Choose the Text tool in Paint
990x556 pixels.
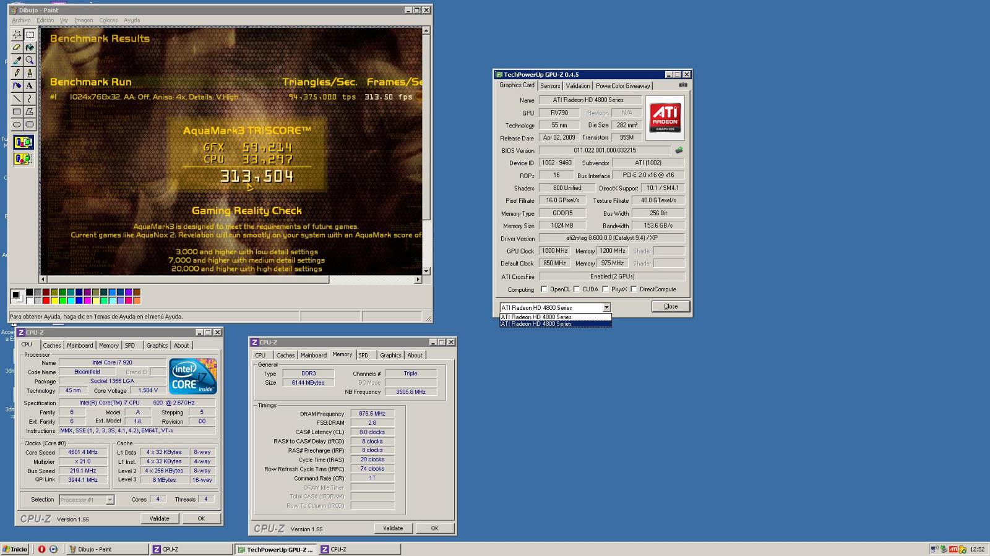tap(30, 86)
